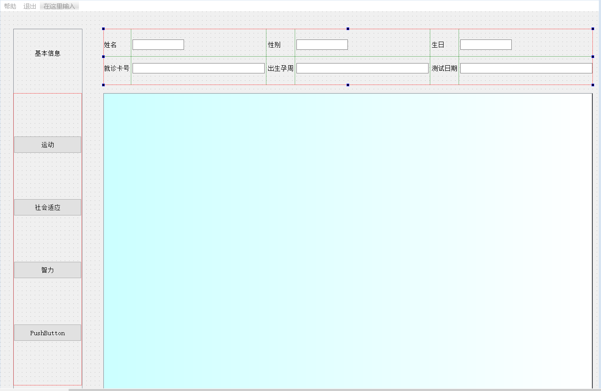Open the 退出 menu
601x391 pixels.
coord(30,6)
